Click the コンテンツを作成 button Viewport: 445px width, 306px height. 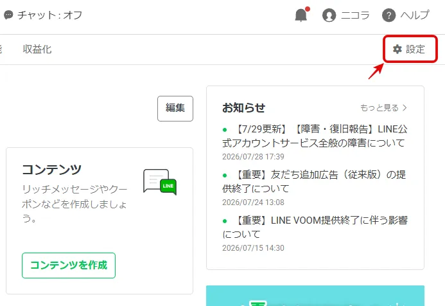point(69,265)
